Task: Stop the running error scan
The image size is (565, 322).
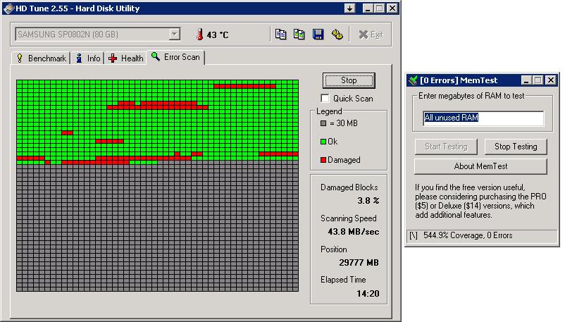Action: pyautogui.click(x=349, y=80)
